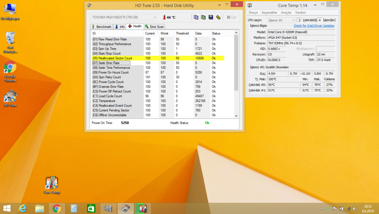Click the Data column header
Viewport: 379px width, 214px height.
(x=202, y=33)
